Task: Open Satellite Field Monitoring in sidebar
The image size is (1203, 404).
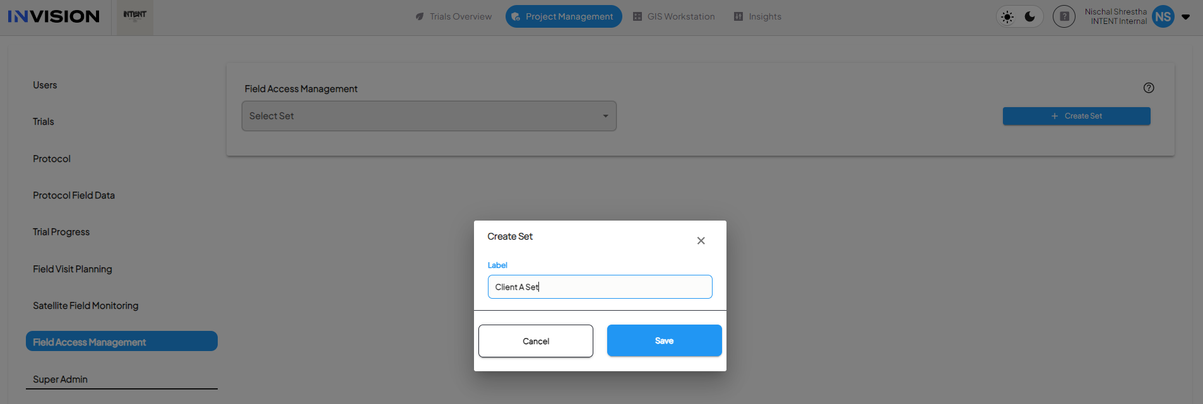Action: [86, 306]
